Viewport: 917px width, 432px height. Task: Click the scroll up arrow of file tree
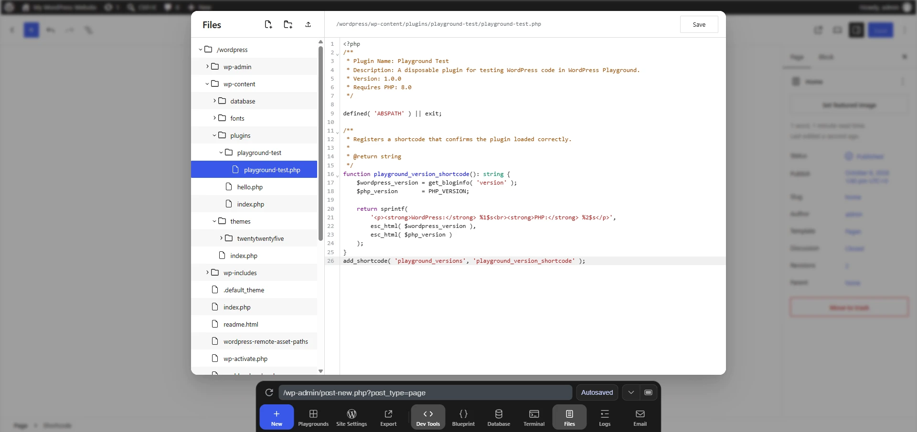coord(320,42)
